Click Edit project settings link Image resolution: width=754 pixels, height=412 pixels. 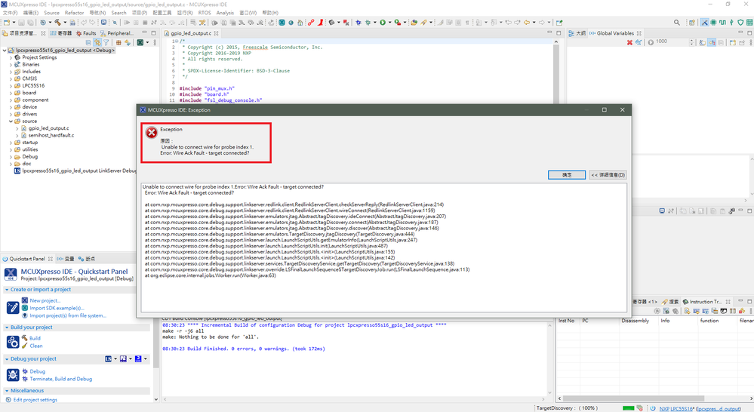tap(35, 400)
